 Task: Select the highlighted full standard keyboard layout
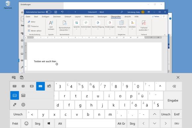(40, 86)
